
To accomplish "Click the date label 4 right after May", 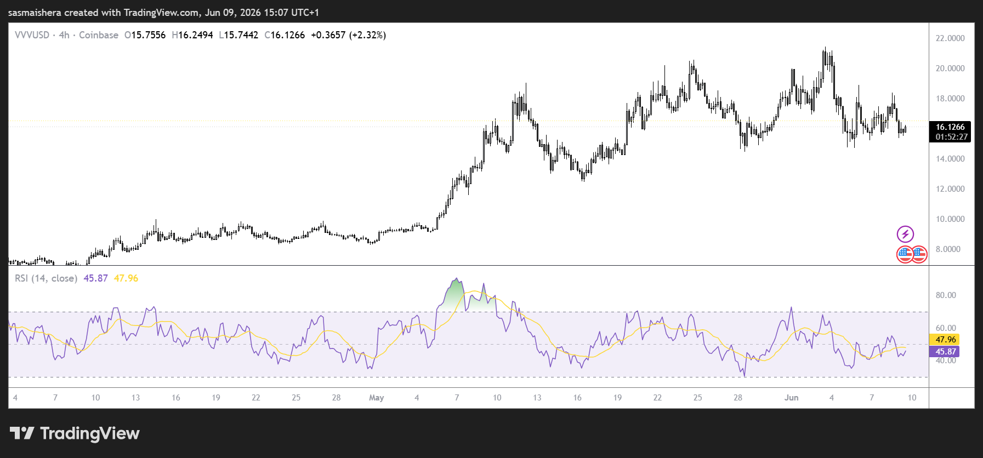I will [x=417, y=398].
